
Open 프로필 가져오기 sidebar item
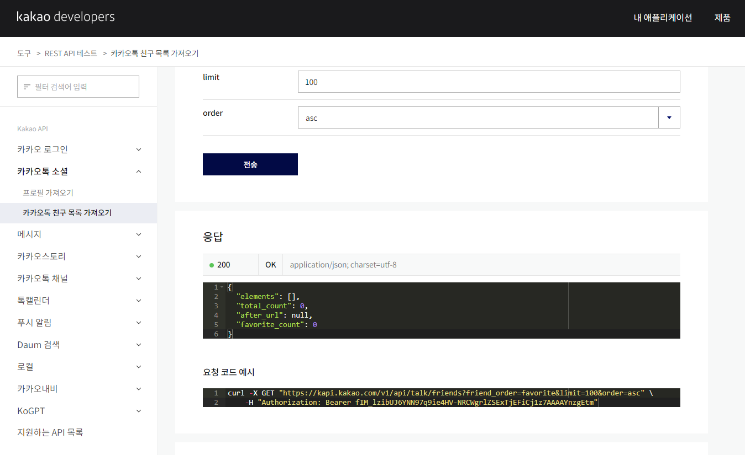pyautogui.click(x=48, y=193)
